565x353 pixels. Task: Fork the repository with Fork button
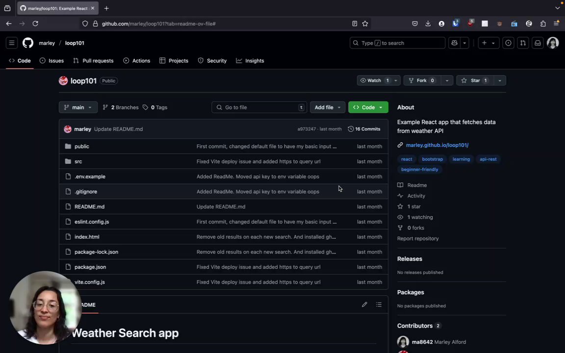(x=422, y=80)
